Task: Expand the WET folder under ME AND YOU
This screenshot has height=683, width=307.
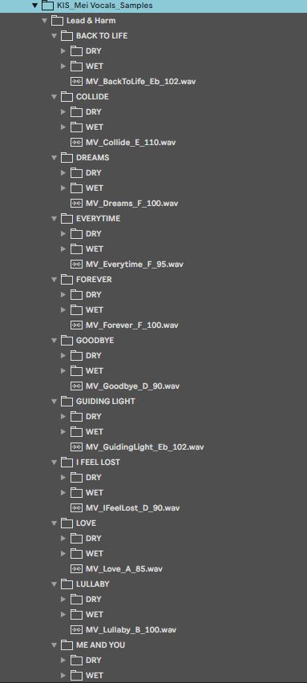Action: [x=63, y=676]
